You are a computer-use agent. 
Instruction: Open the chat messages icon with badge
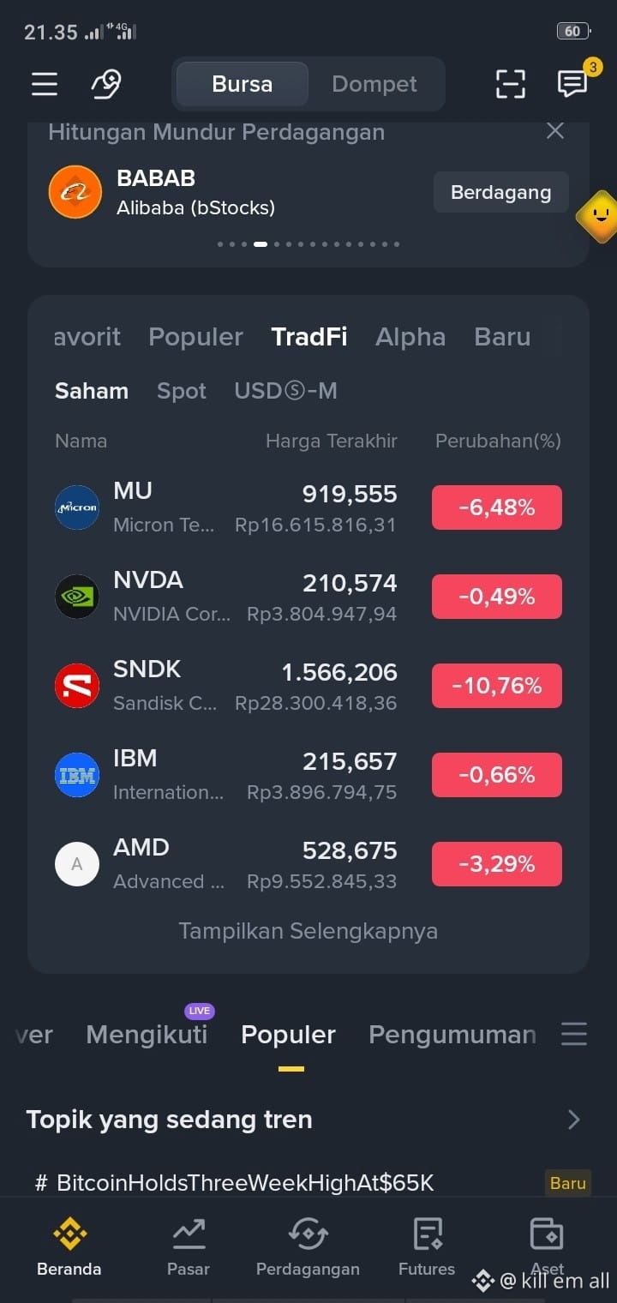572,83
